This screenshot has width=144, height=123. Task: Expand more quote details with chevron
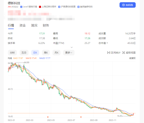pyautogui.click(x=72, y=47)
